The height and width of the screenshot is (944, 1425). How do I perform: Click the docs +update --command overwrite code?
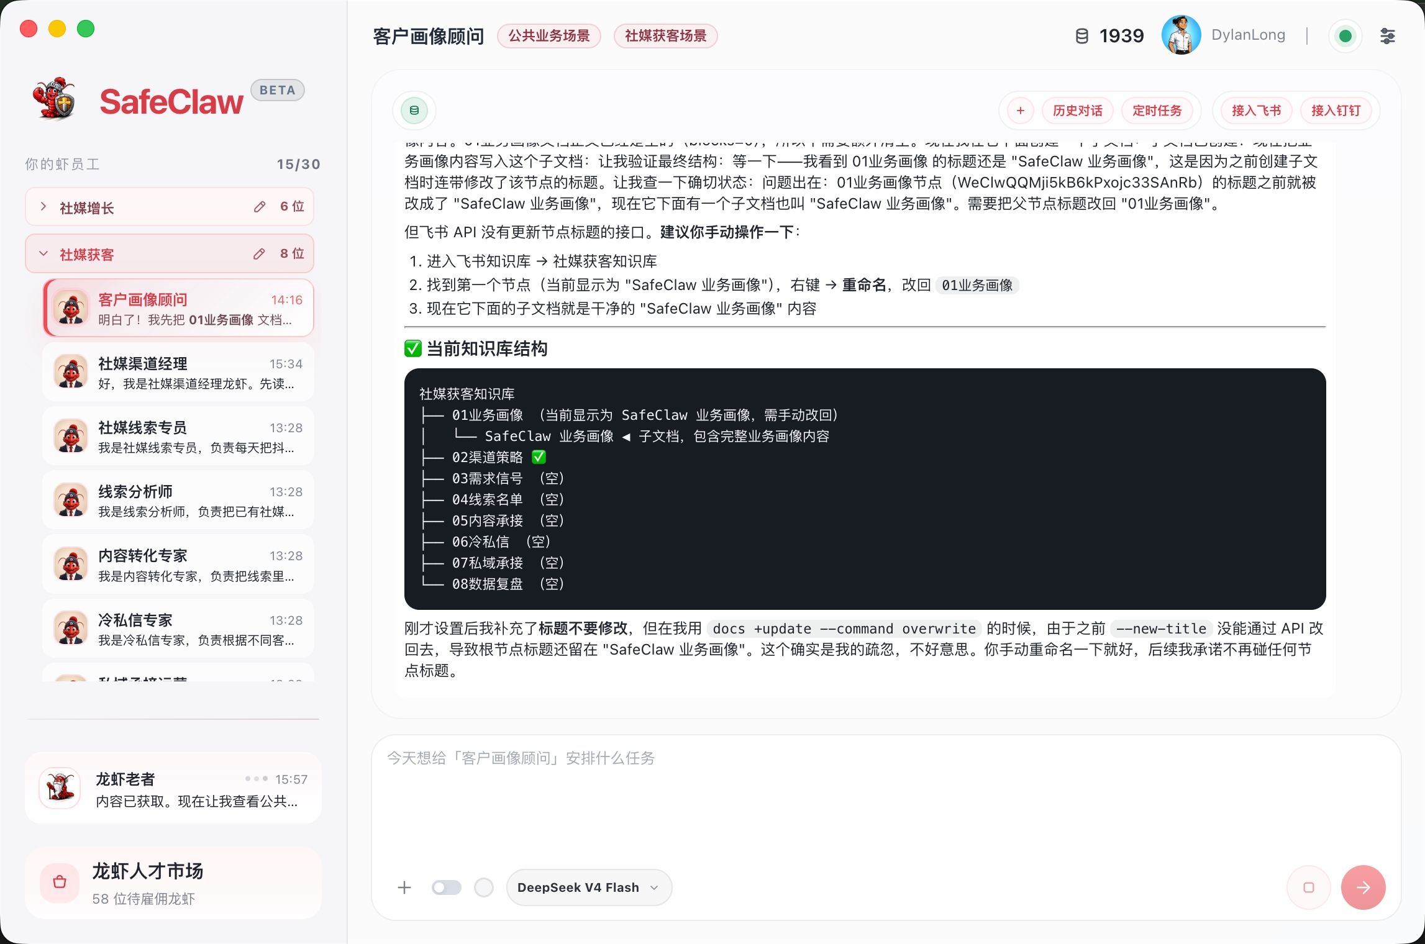pyautogui.click(x=844, y=629)
